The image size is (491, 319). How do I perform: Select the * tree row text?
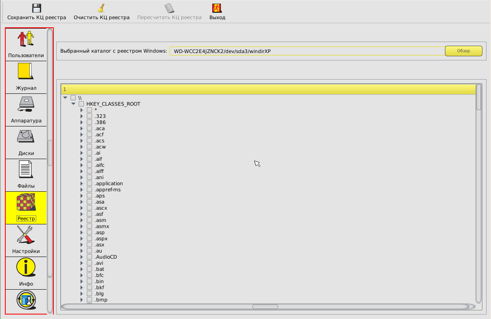(x=96, y=110)
